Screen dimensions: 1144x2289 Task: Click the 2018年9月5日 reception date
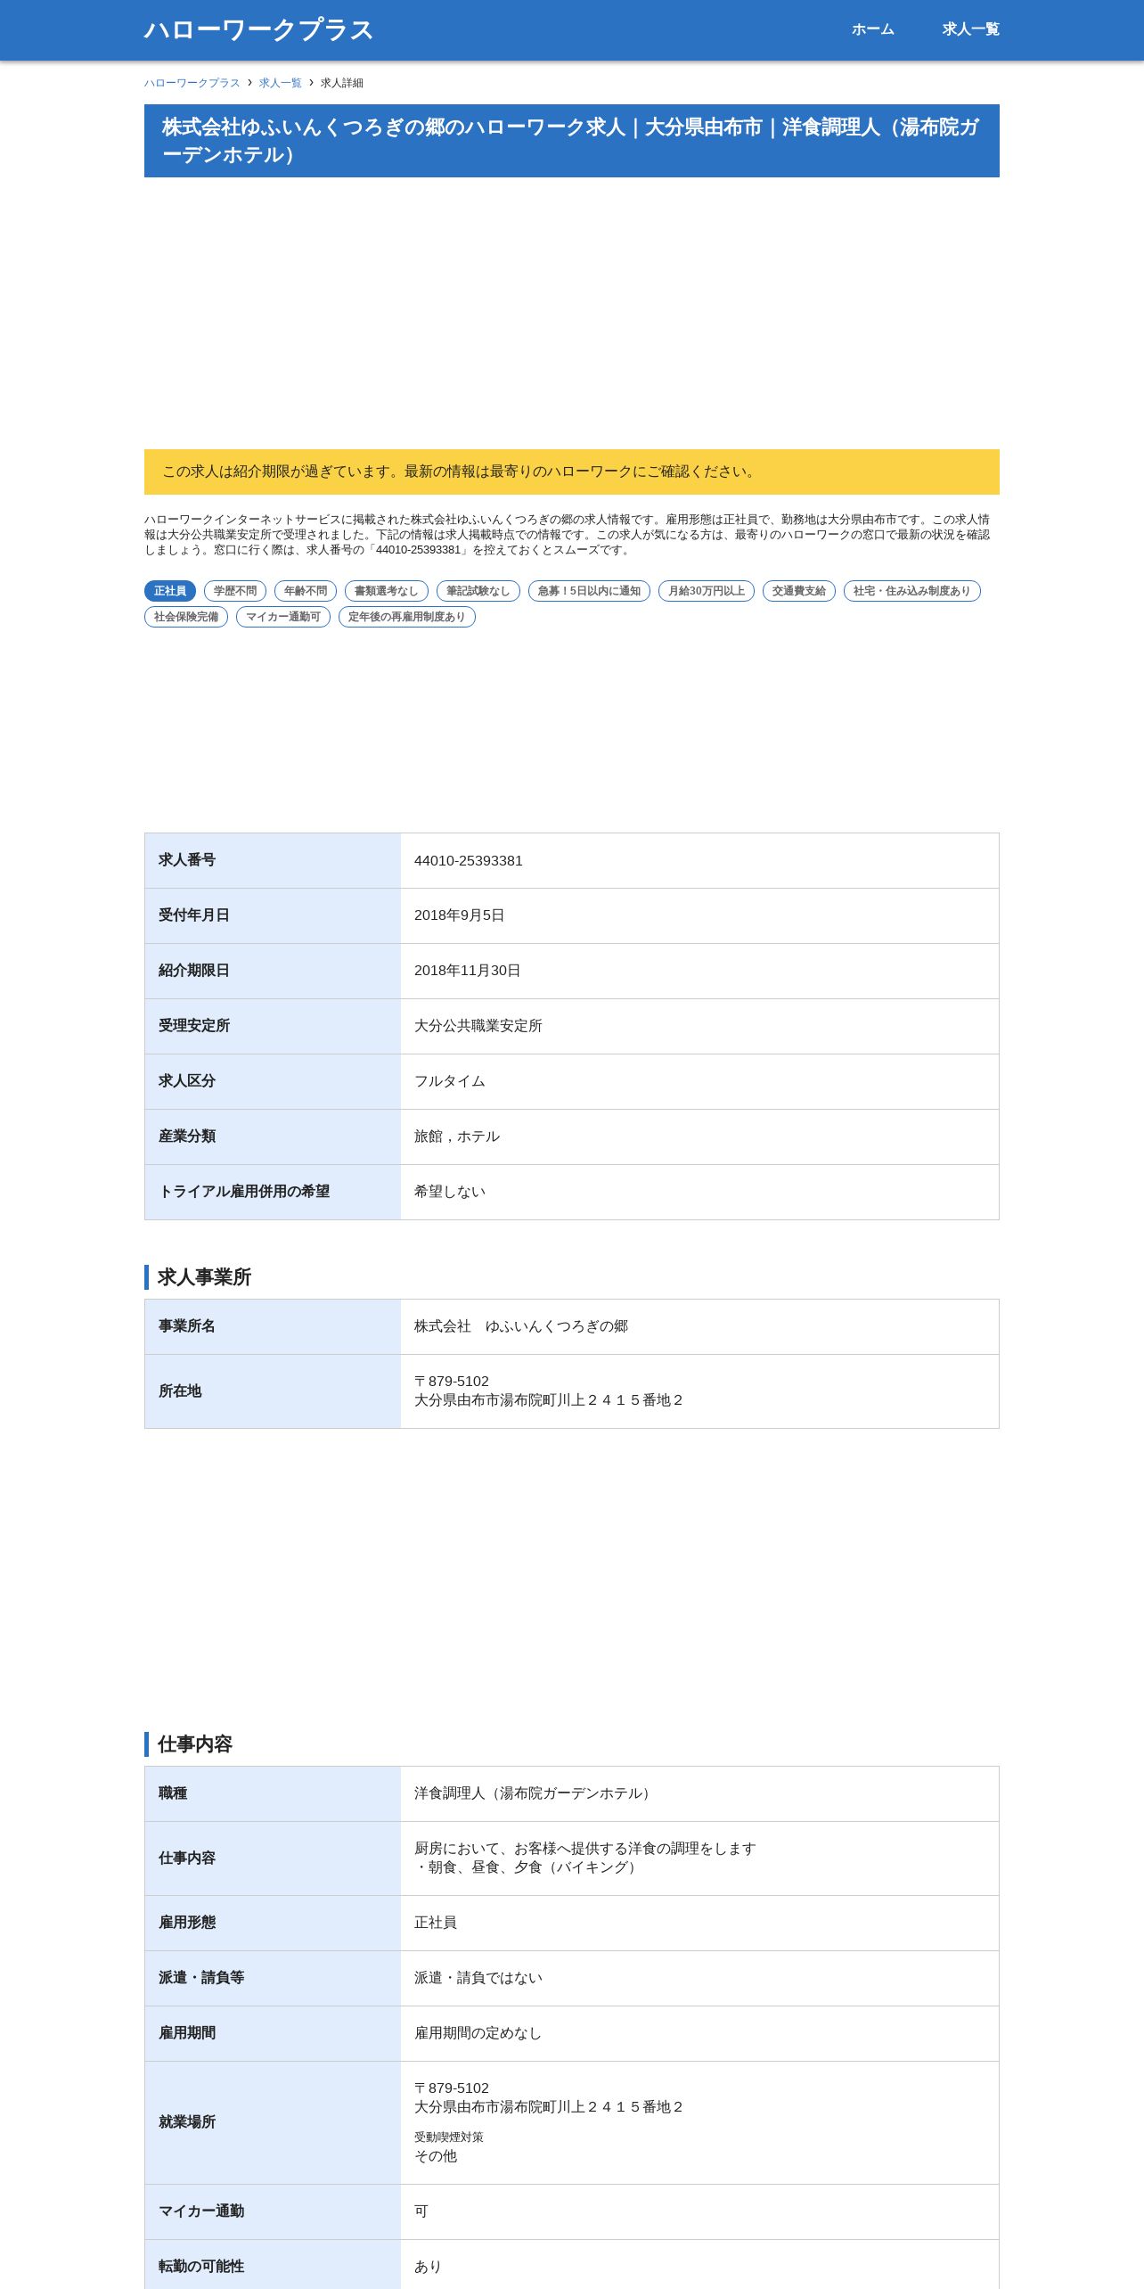(x=460, y=915)
